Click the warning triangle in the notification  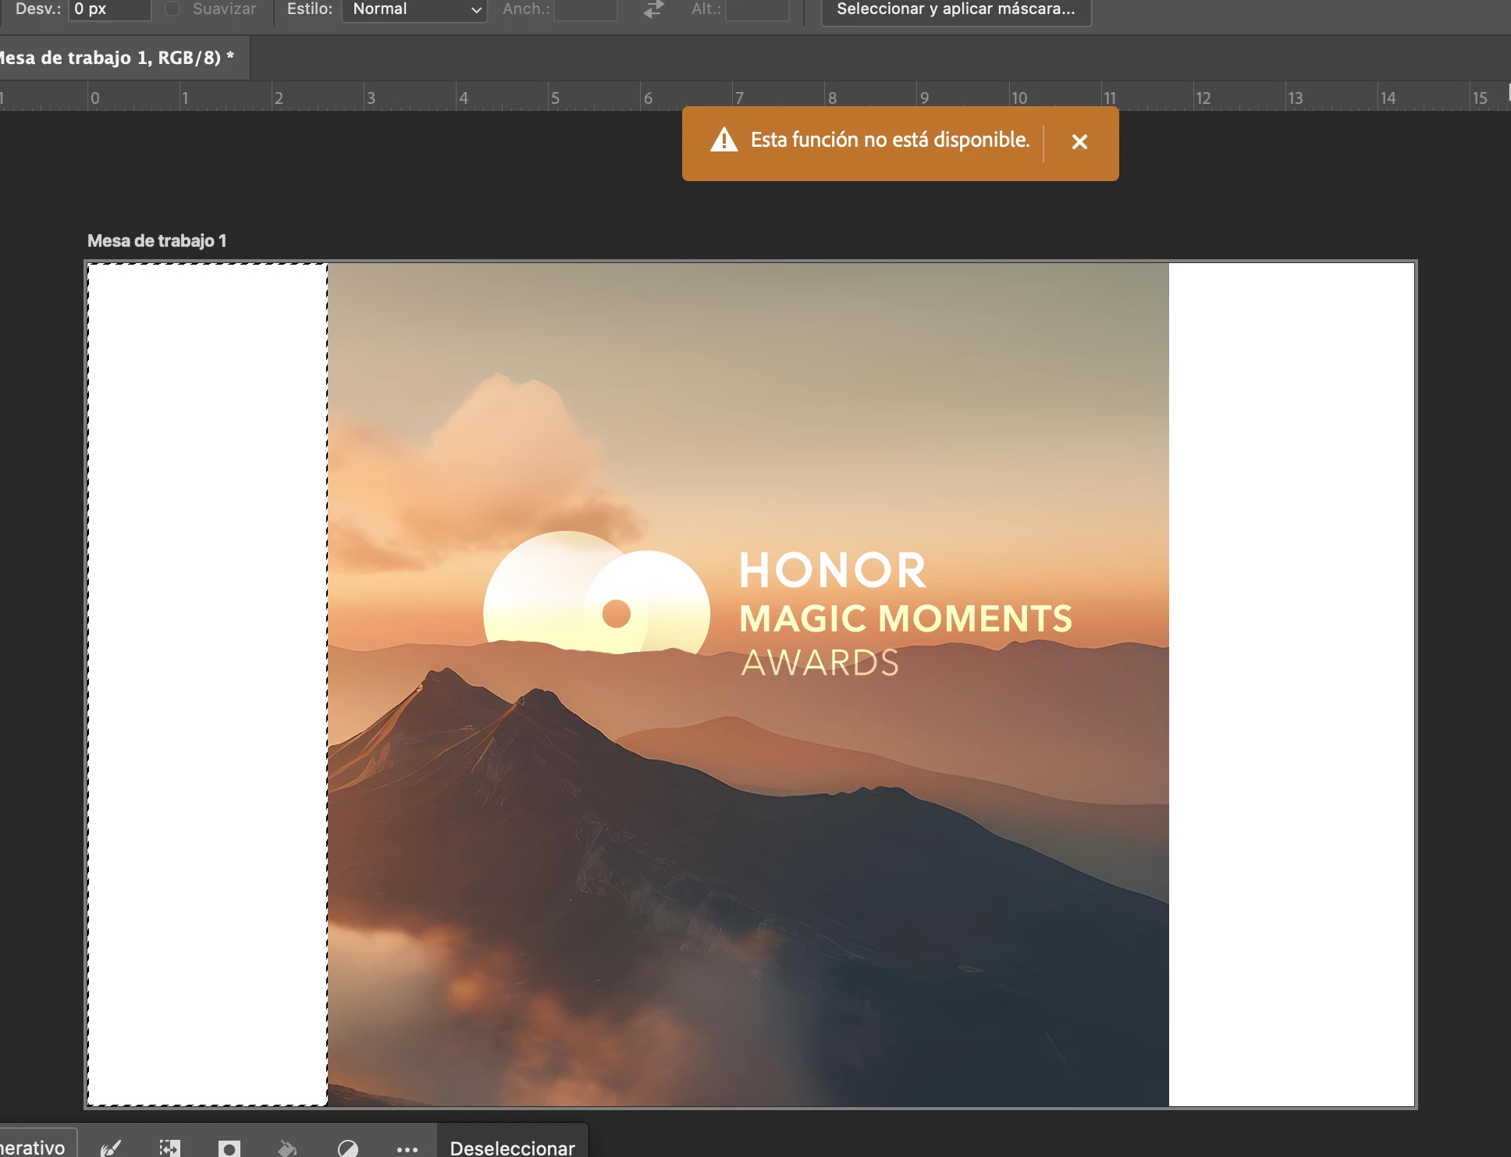pyautogui.click(x=724, y=141)
